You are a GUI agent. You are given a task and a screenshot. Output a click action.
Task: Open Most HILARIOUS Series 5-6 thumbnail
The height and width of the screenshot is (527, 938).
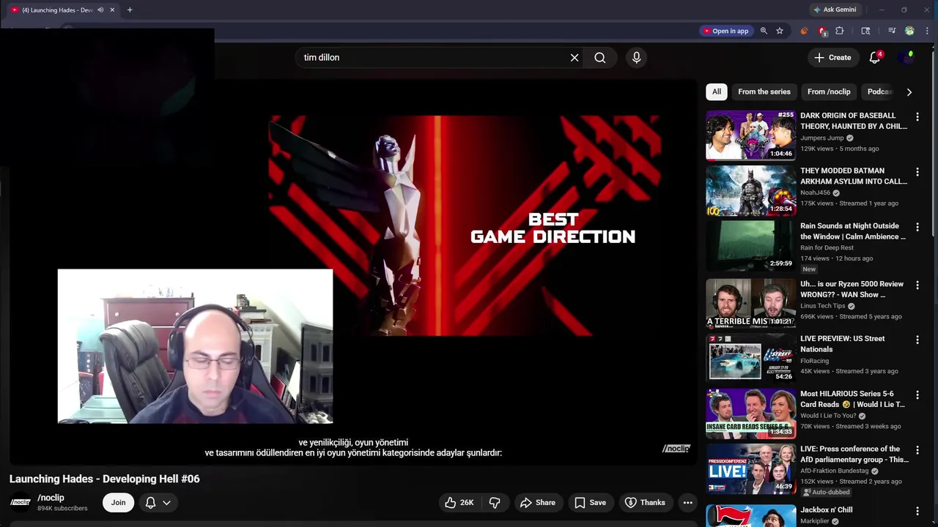(x=750, y=413)
